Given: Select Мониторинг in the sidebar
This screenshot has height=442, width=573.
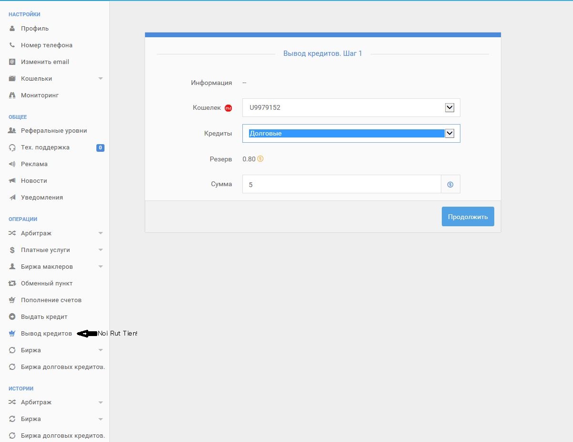Looking at the screenshot, I should click(40, 95).
